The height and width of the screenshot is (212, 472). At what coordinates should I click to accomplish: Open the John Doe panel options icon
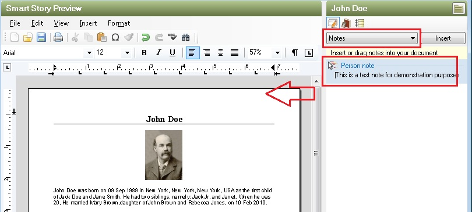click(459, 8)
